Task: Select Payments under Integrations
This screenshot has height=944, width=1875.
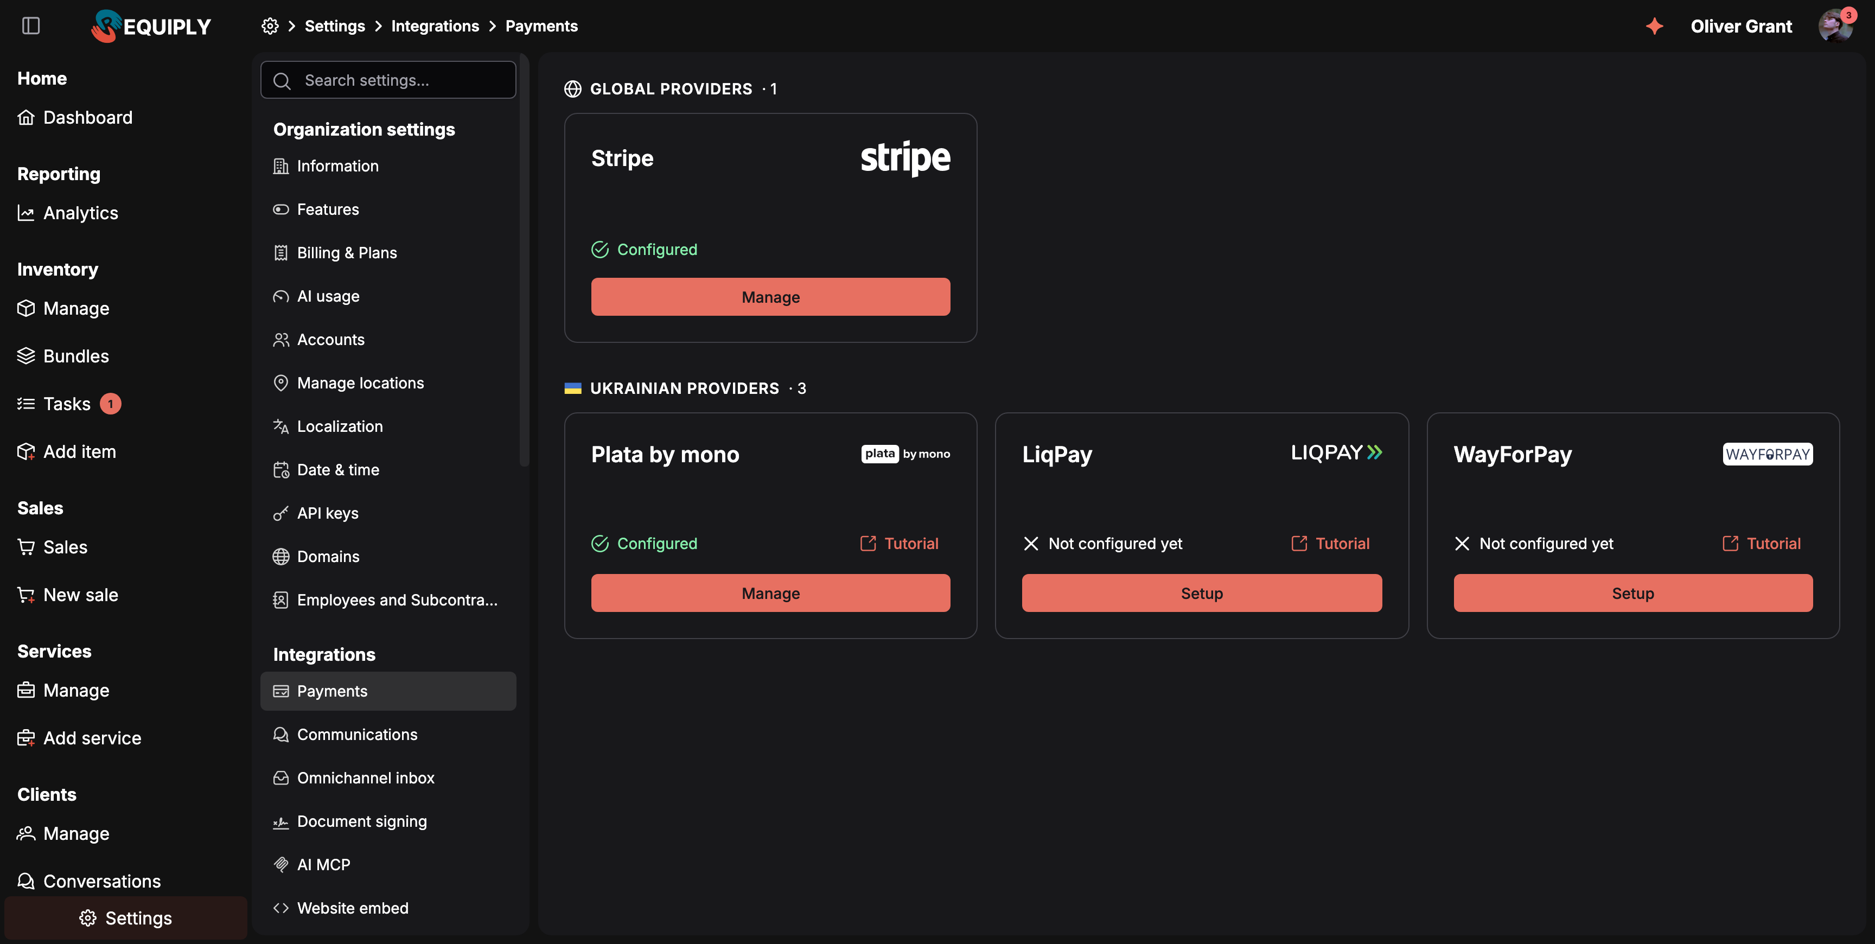Action: (x=388, y=691)
